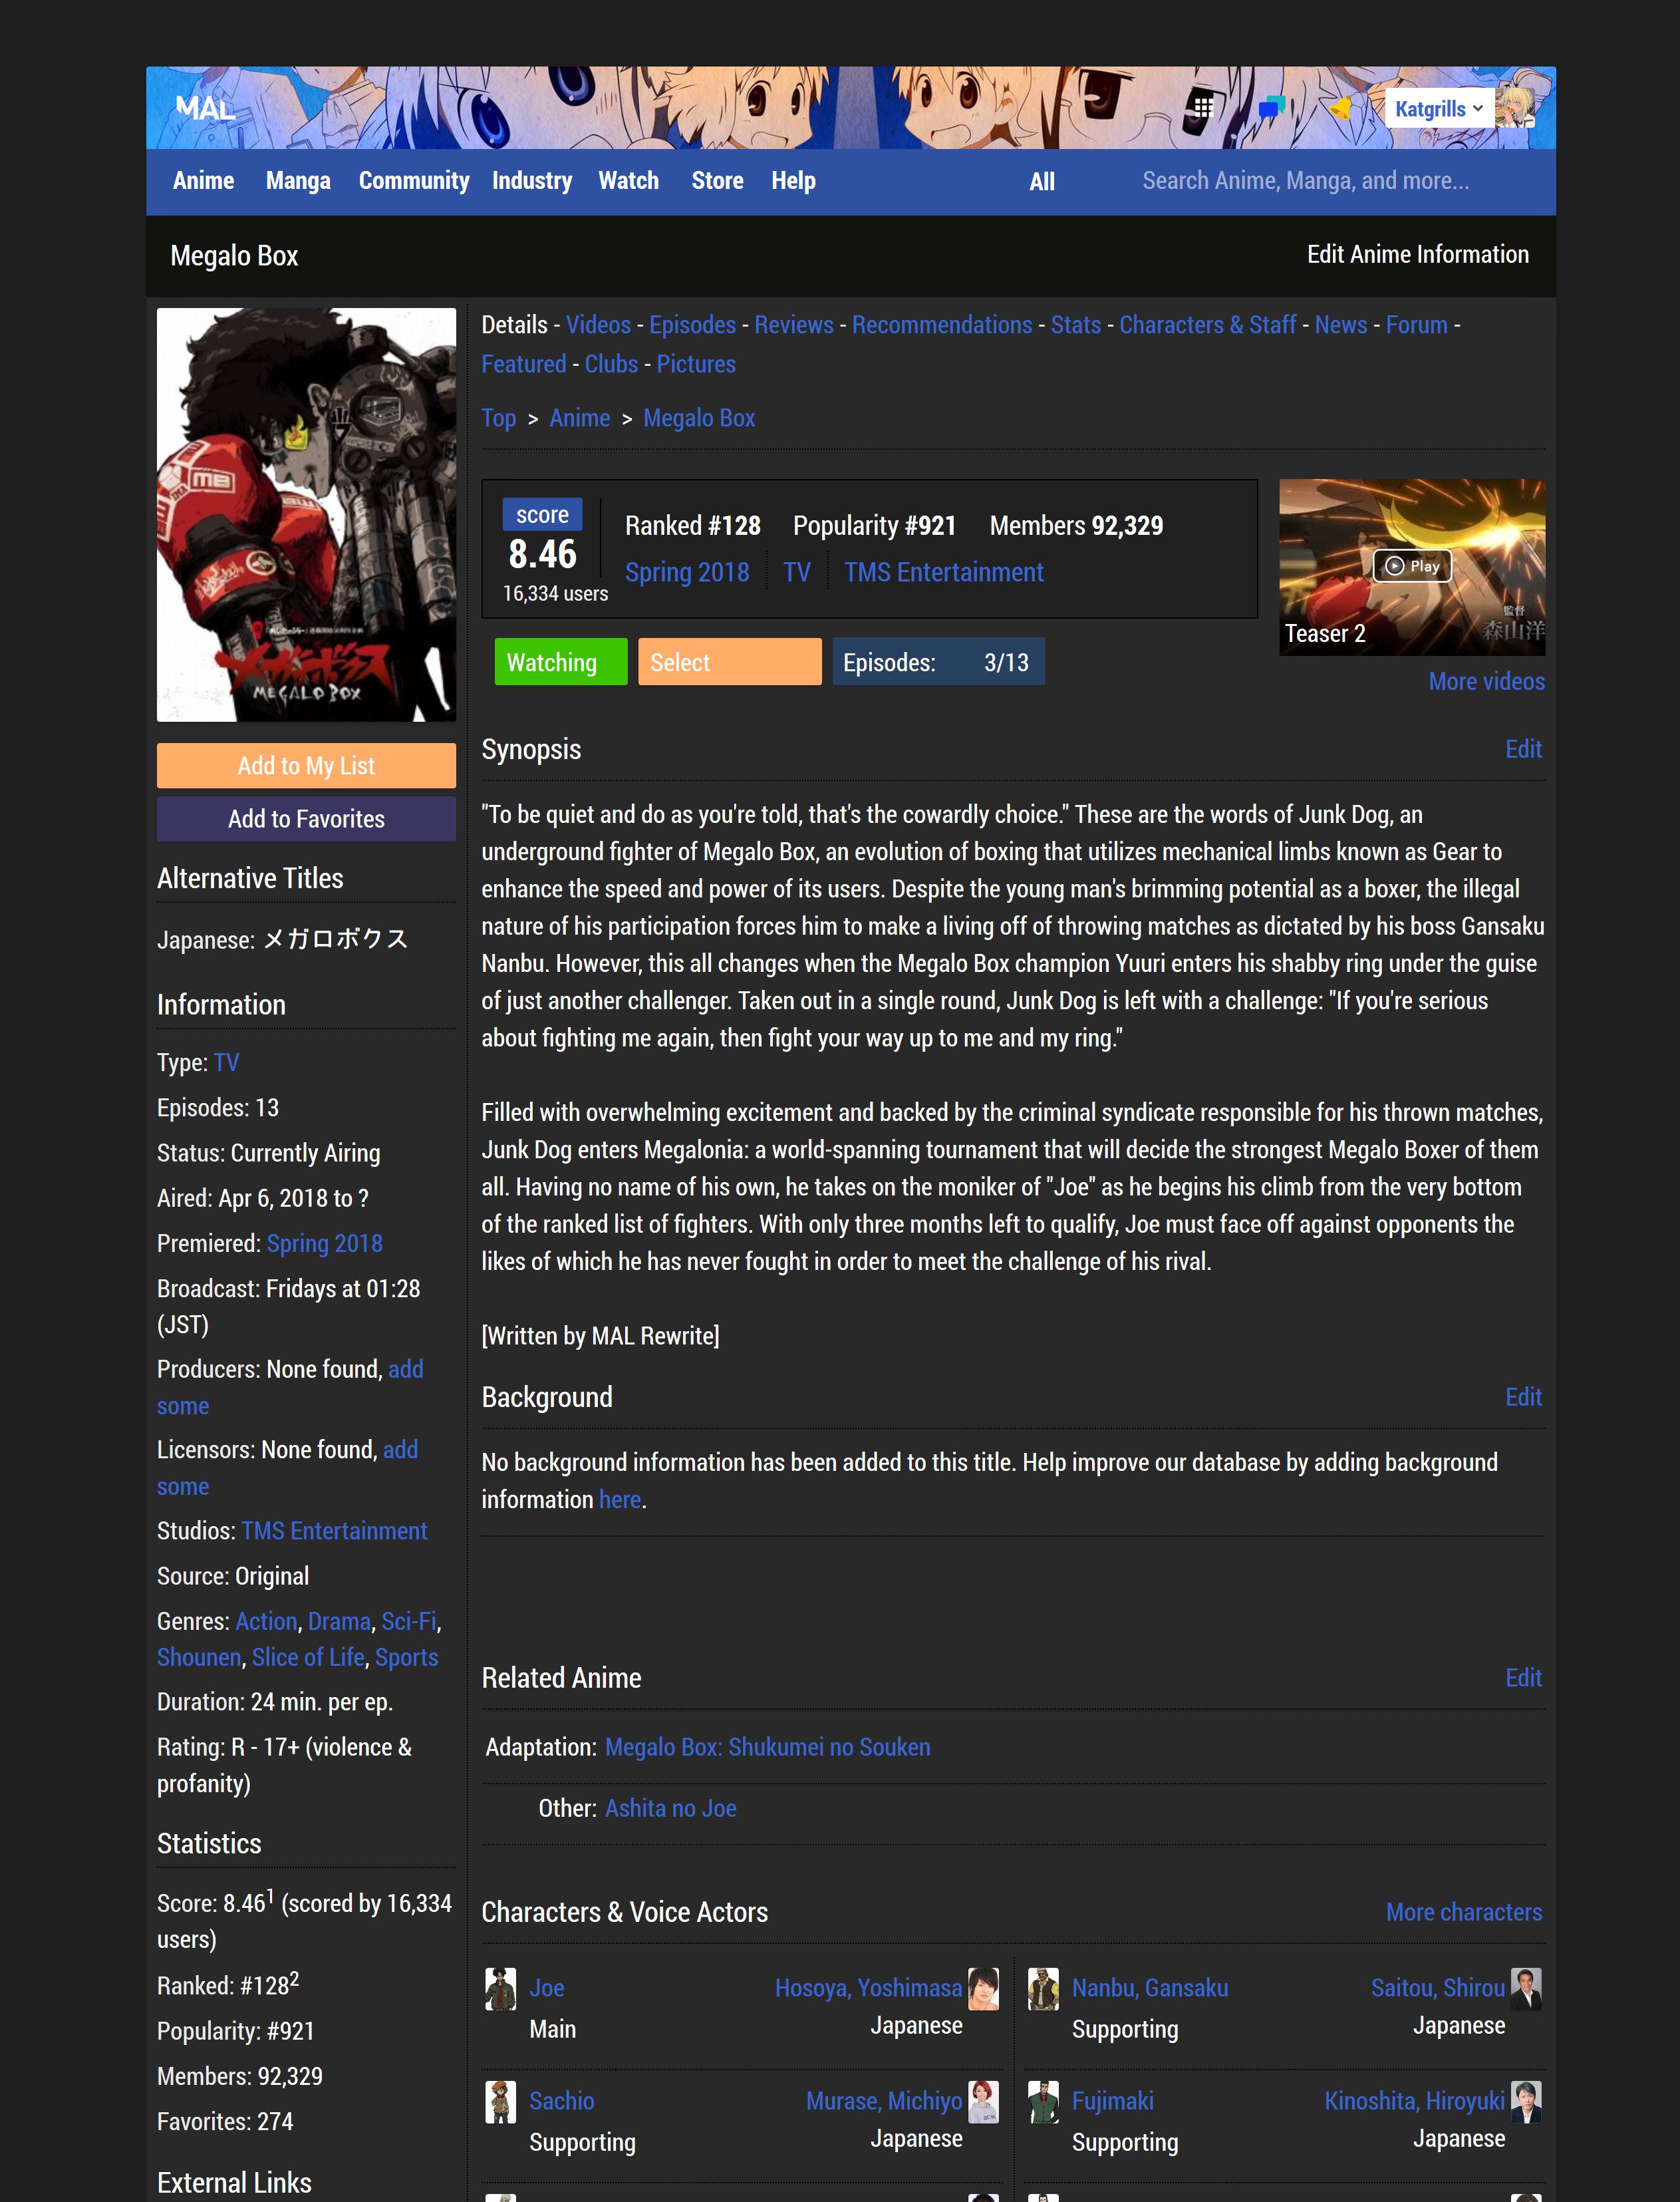Click Nanbu, Gansaku's character thumbnail
Image resolution: width=1680 pixels, height=2202 pixels.
pos(1043,1989)
